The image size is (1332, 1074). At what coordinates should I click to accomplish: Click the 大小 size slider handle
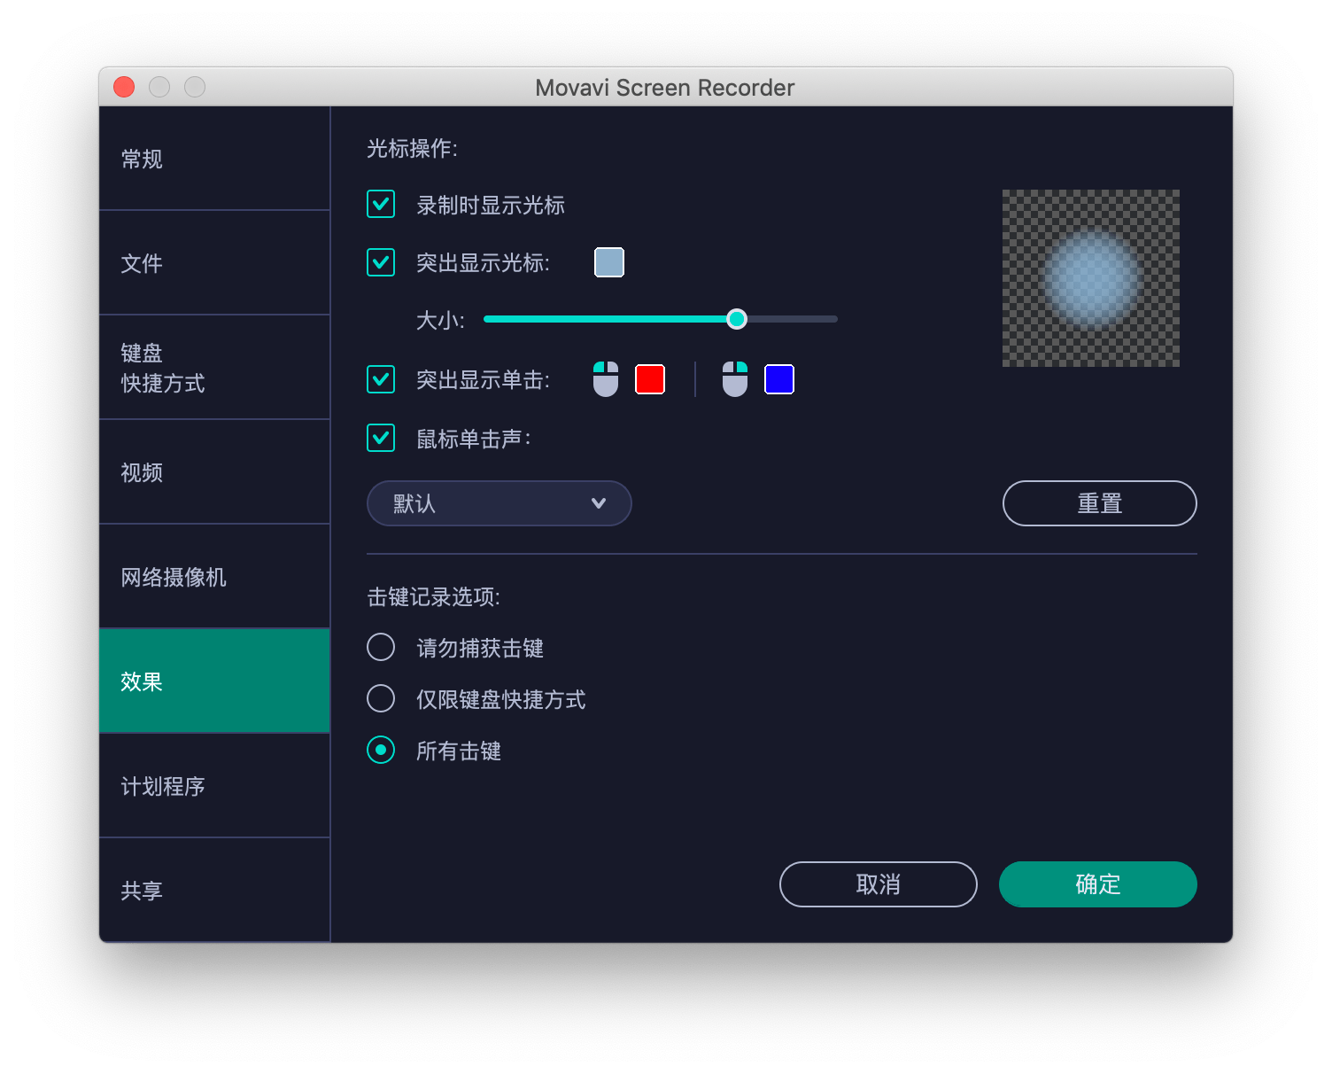click(x=737, y=319)
